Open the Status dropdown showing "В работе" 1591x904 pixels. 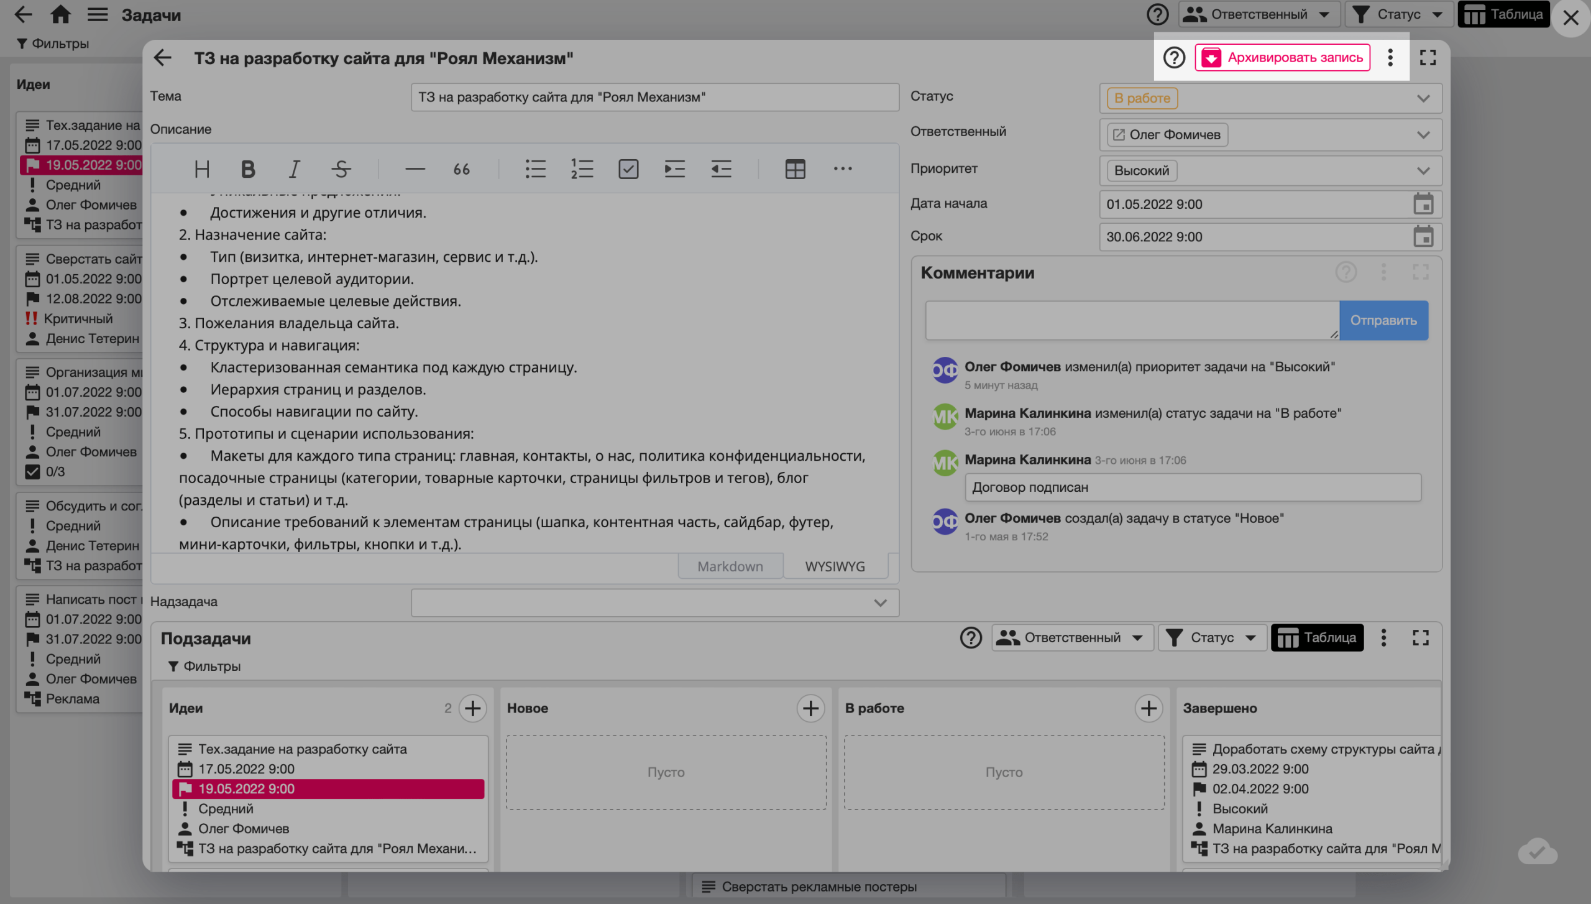point(1423,98)
